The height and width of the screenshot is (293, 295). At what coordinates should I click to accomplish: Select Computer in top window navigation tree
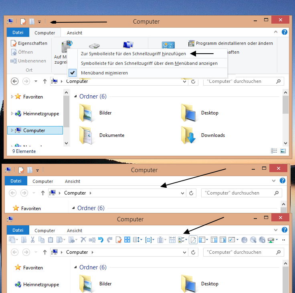(35, 130)
